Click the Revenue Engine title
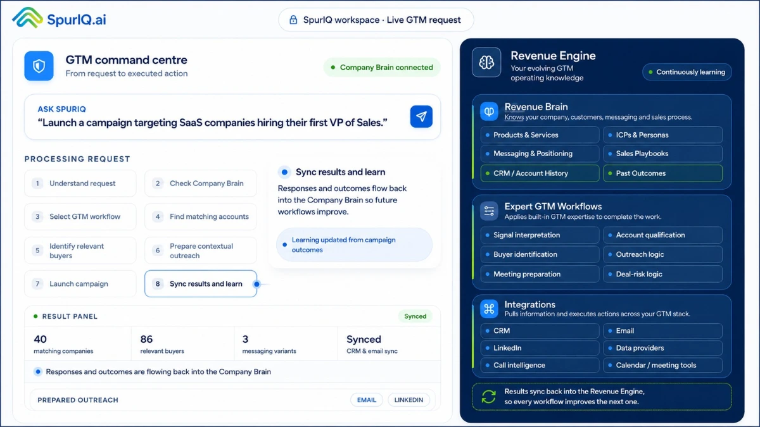This screenshot has height=427, width=760. 553,56
